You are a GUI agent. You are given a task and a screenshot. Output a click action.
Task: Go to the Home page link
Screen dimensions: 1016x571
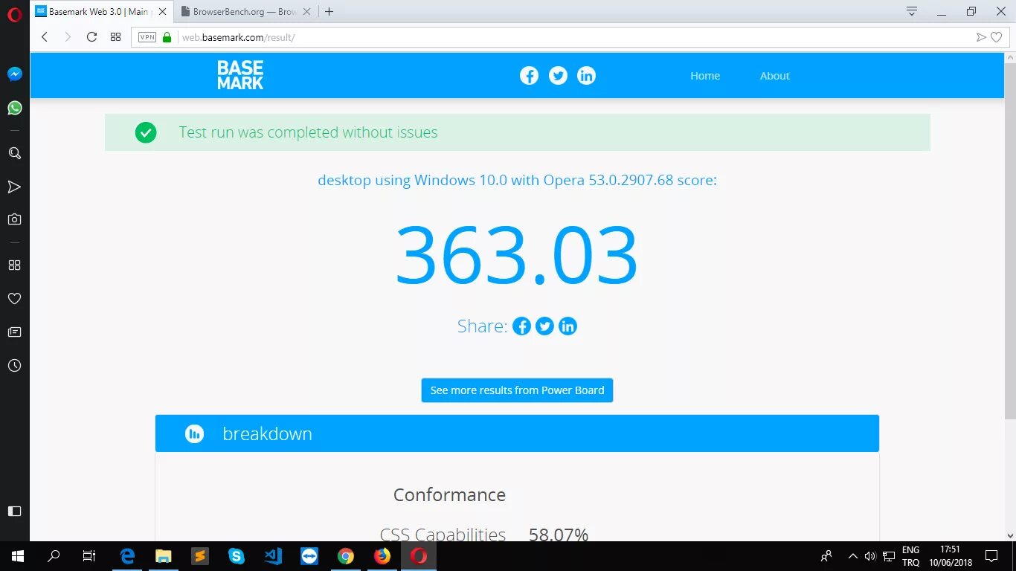tap(705, 76)
